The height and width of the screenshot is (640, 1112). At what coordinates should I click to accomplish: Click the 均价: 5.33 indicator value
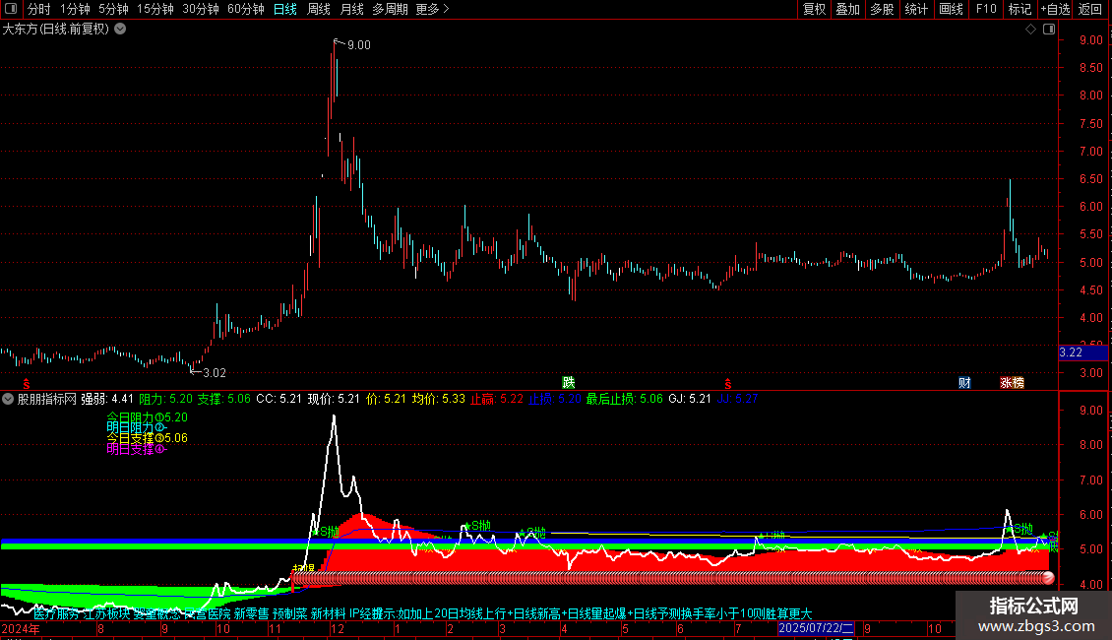[439, 400]
